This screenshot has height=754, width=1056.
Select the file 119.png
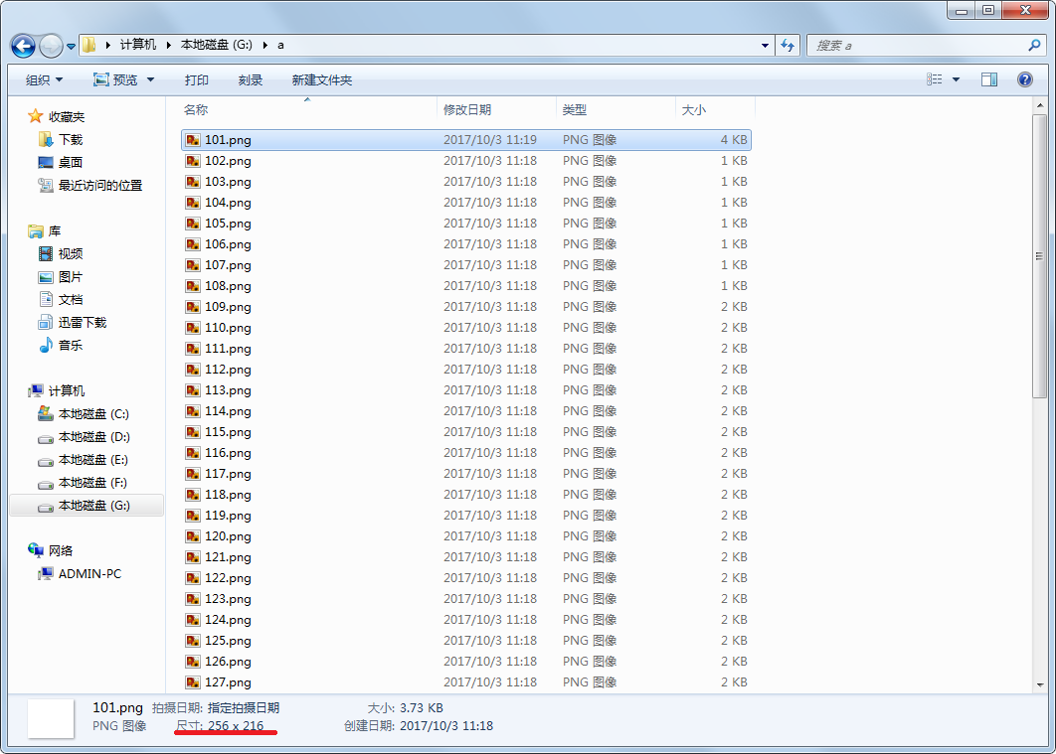[466, 516]
